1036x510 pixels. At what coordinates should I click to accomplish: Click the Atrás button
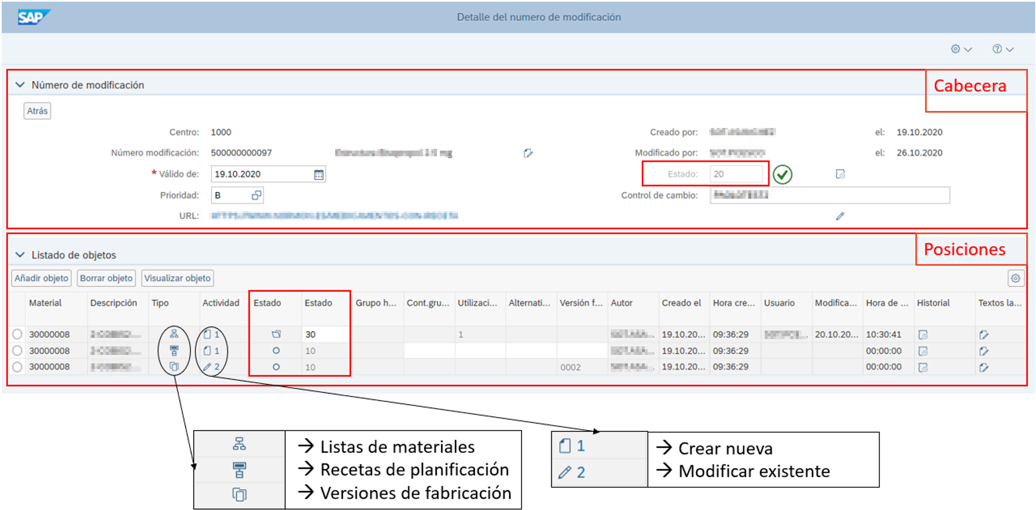37,111
